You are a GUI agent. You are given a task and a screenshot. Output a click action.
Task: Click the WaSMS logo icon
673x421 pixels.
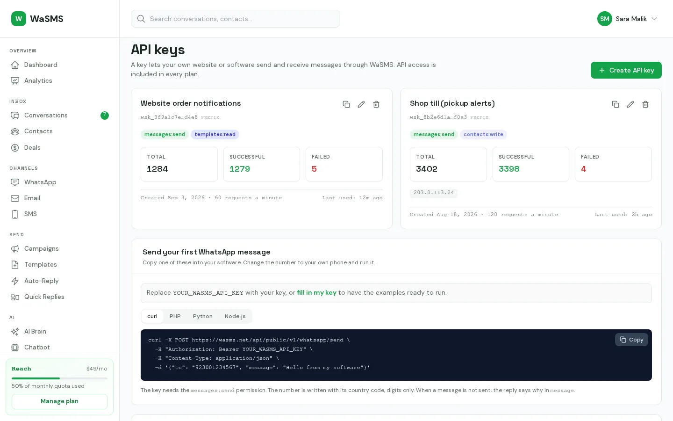(x=19, y=19)
